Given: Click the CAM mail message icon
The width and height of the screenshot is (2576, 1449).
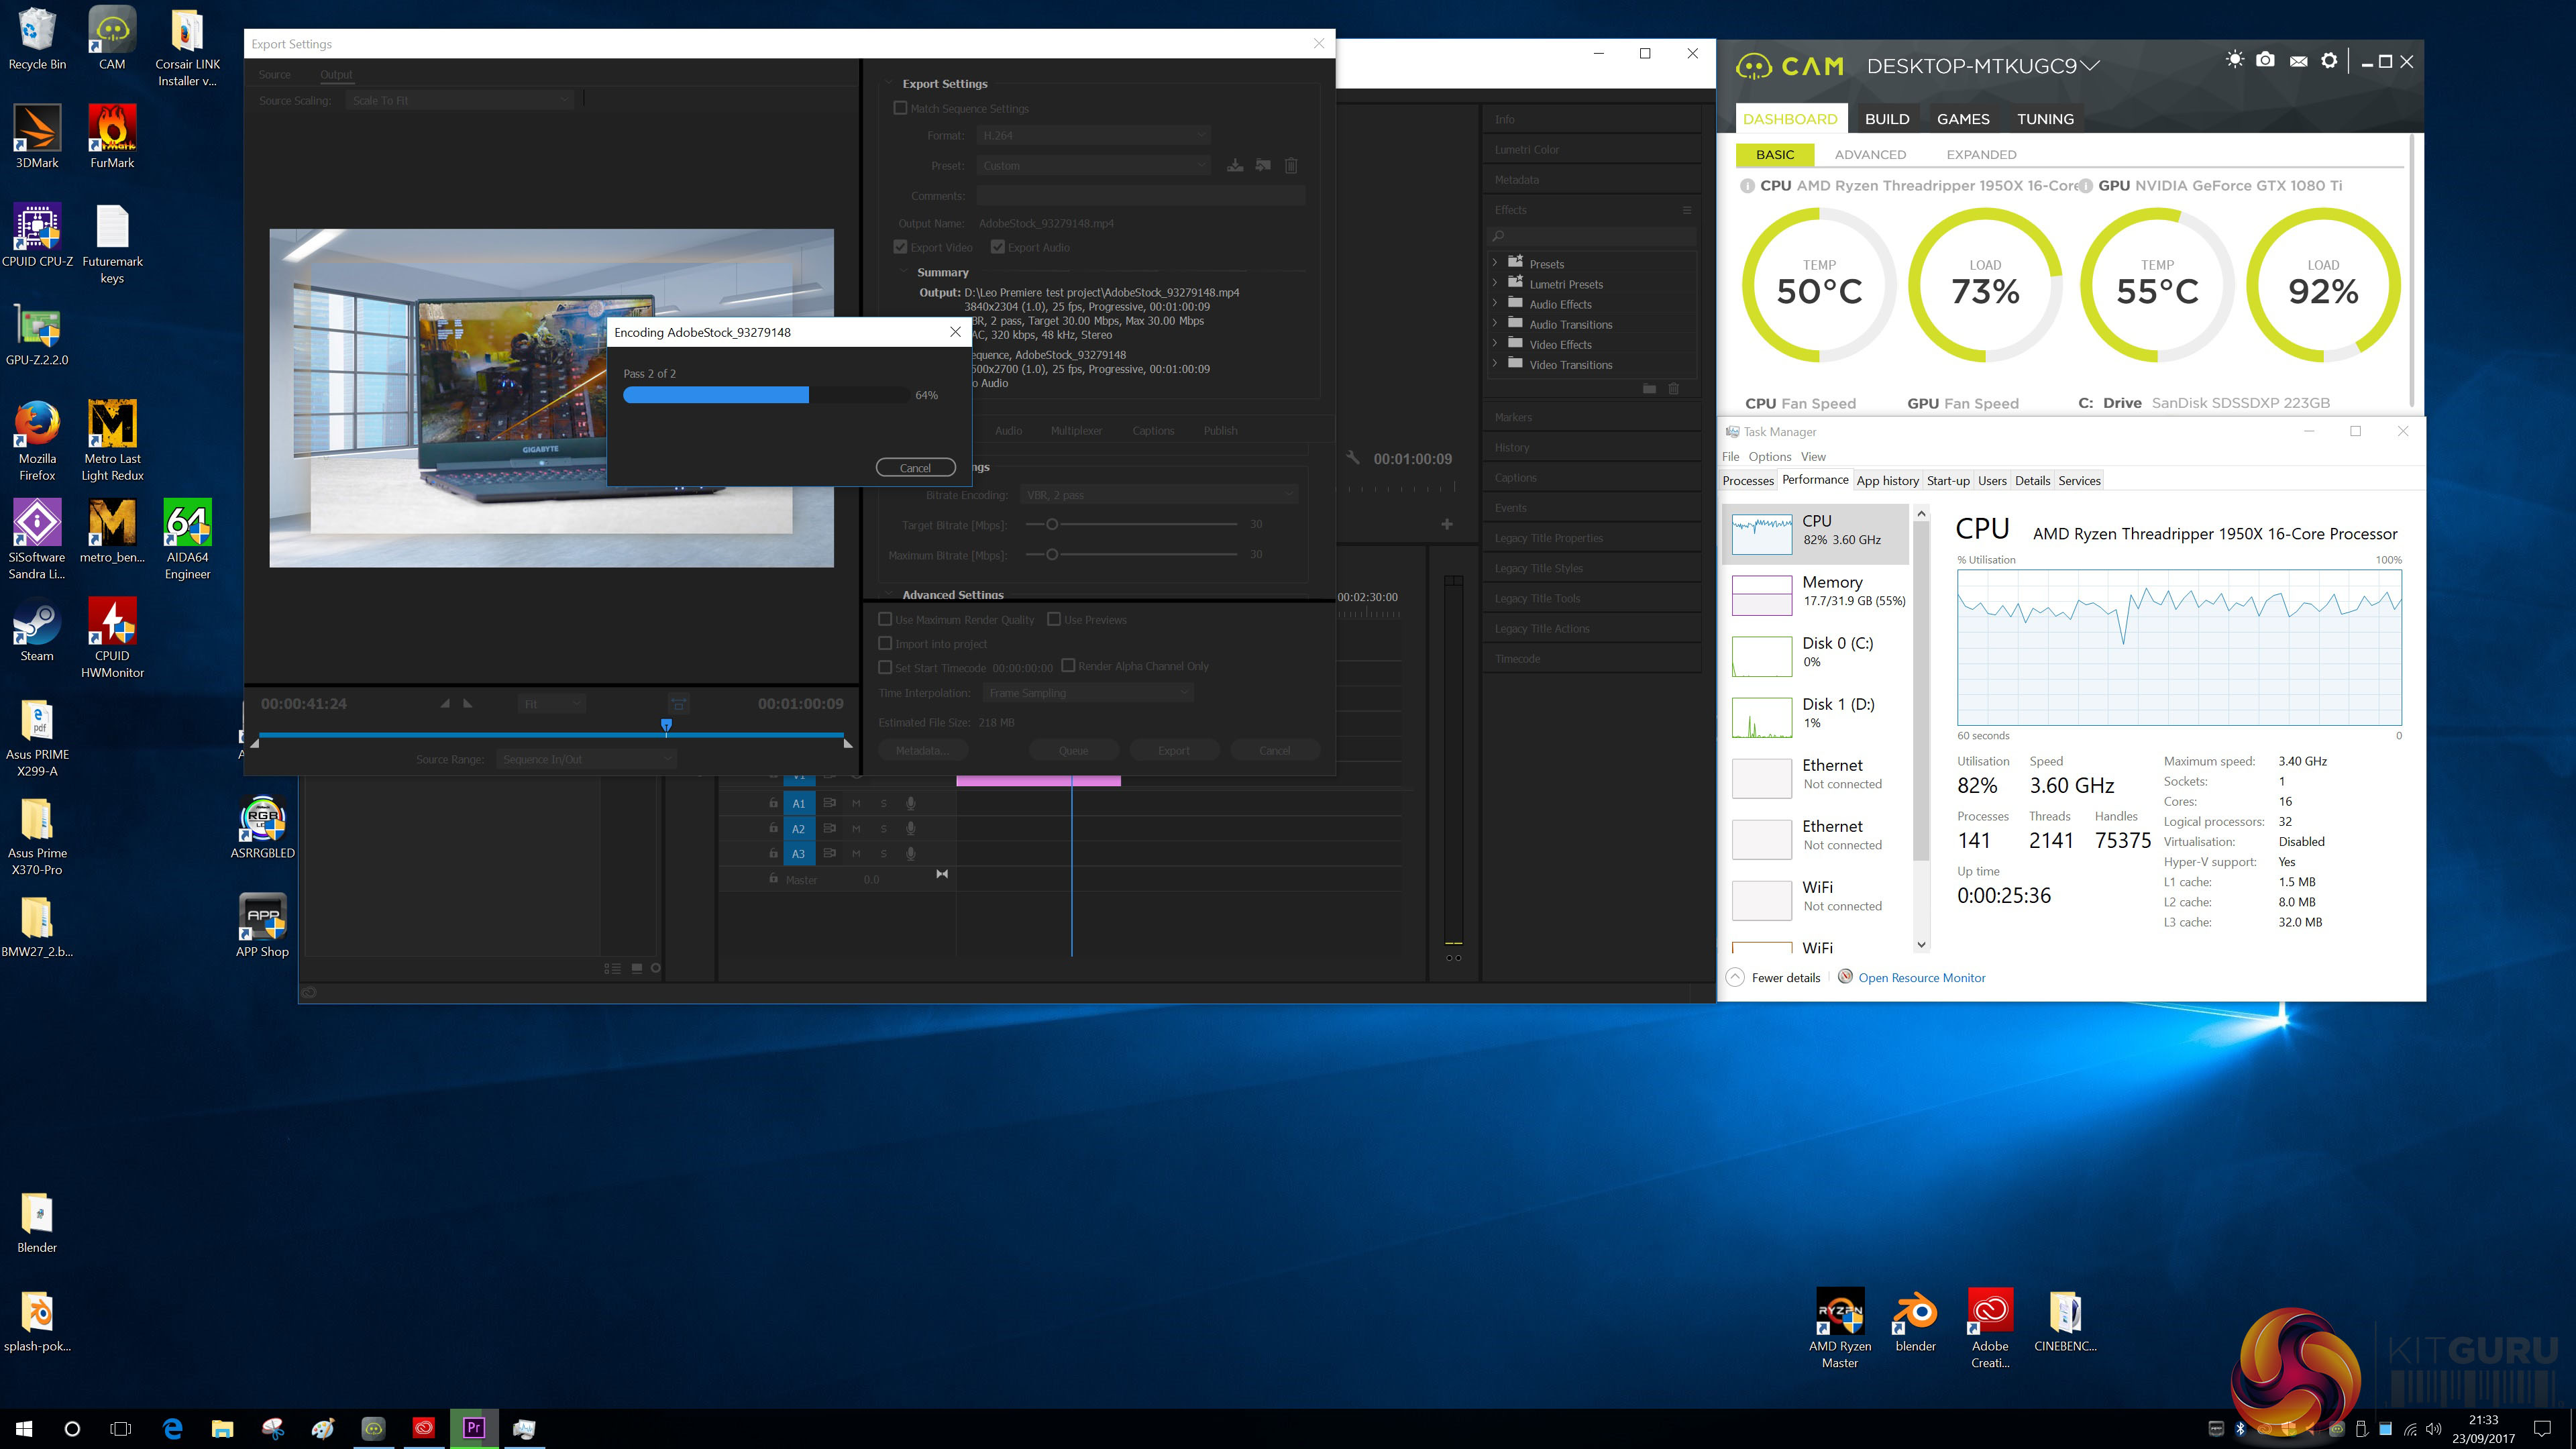Looking at the screenshot, I should coord(2298,62).
